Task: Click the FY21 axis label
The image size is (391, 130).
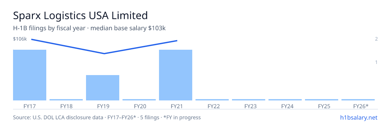Action: 176,106
